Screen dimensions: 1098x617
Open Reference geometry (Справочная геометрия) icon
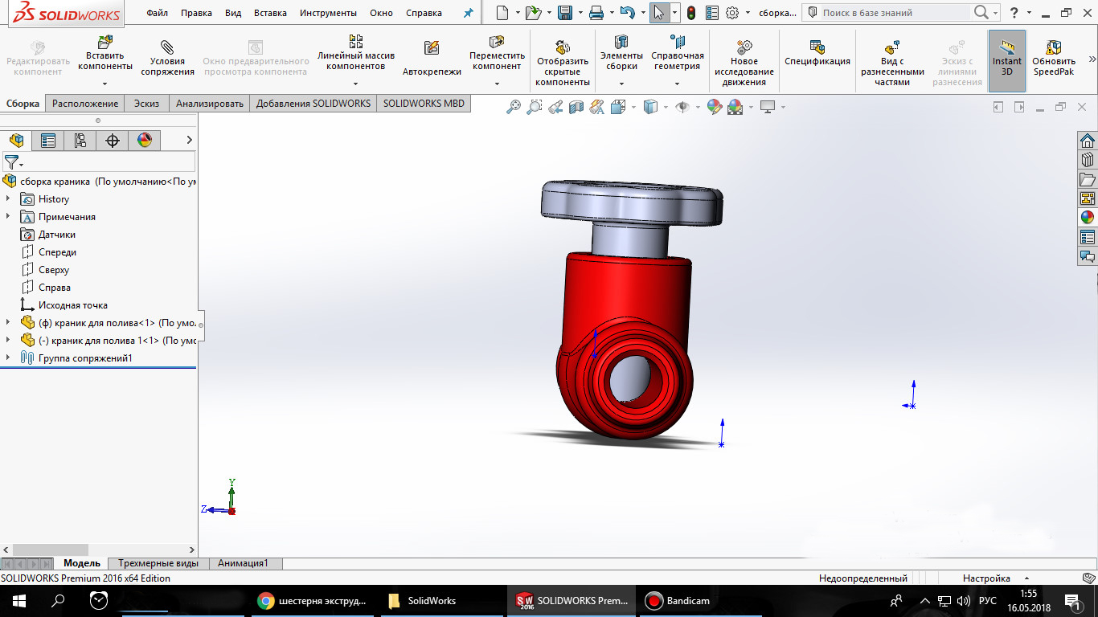click(x=678, y=42)
